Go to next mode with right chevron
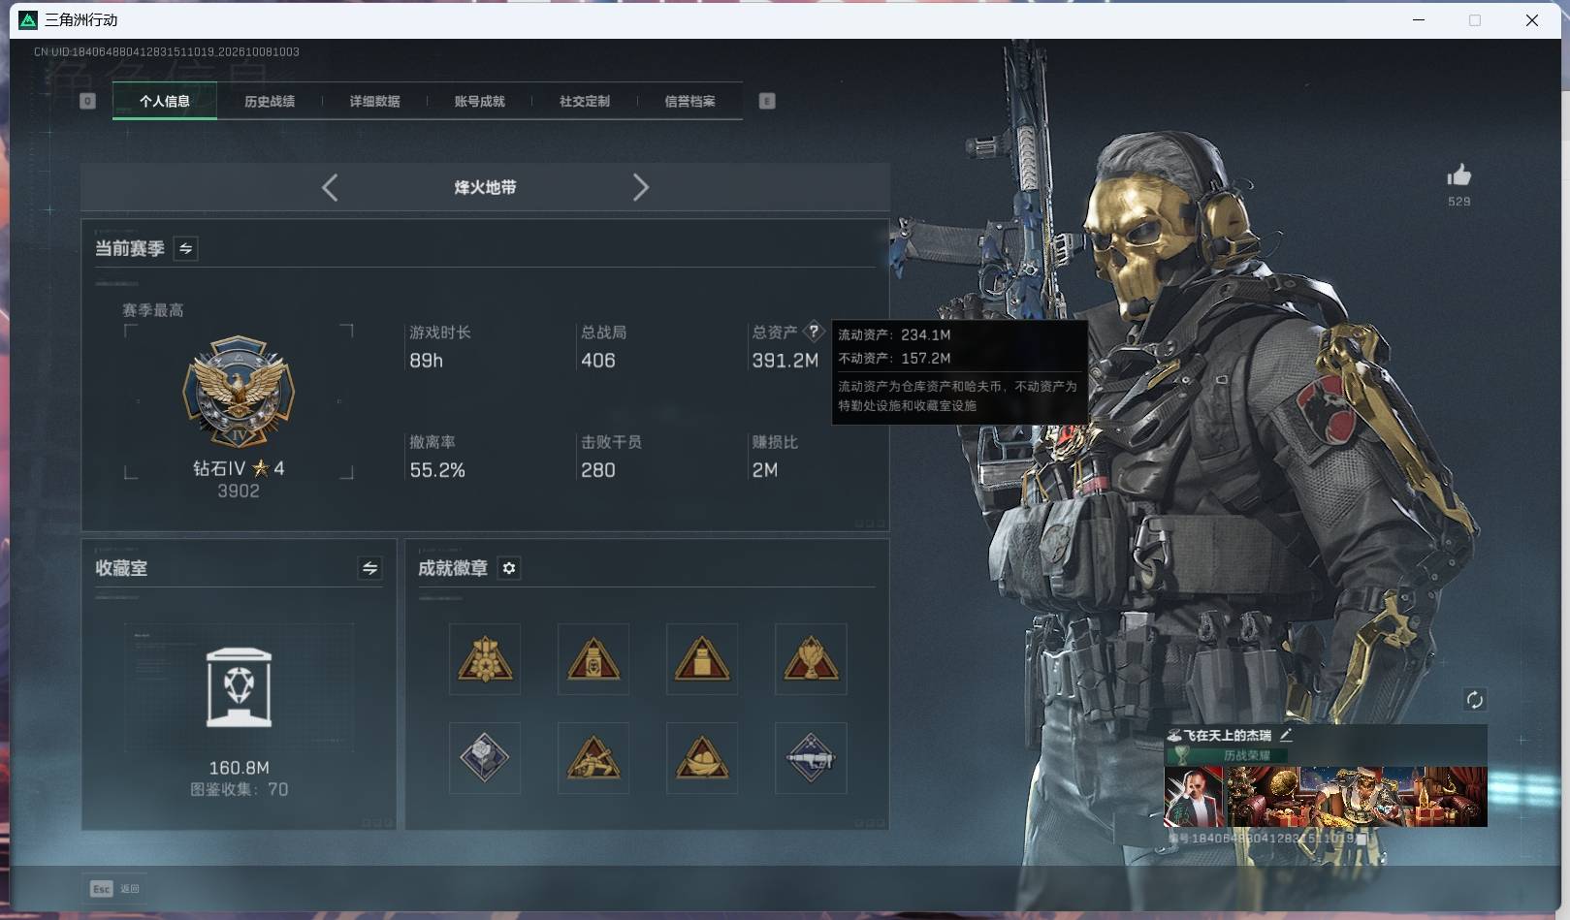 pyautogui.click(x=640, y=187)
